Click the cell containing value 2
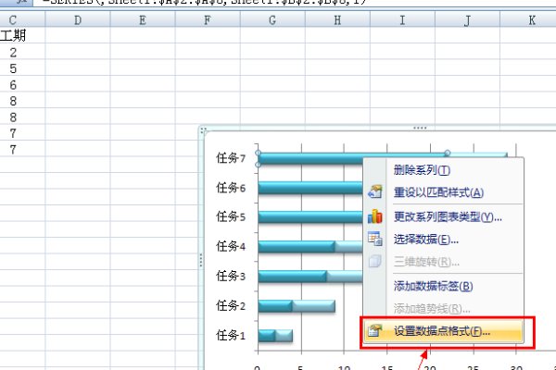This screenshot has width=556, height=370. pos(22,52)
